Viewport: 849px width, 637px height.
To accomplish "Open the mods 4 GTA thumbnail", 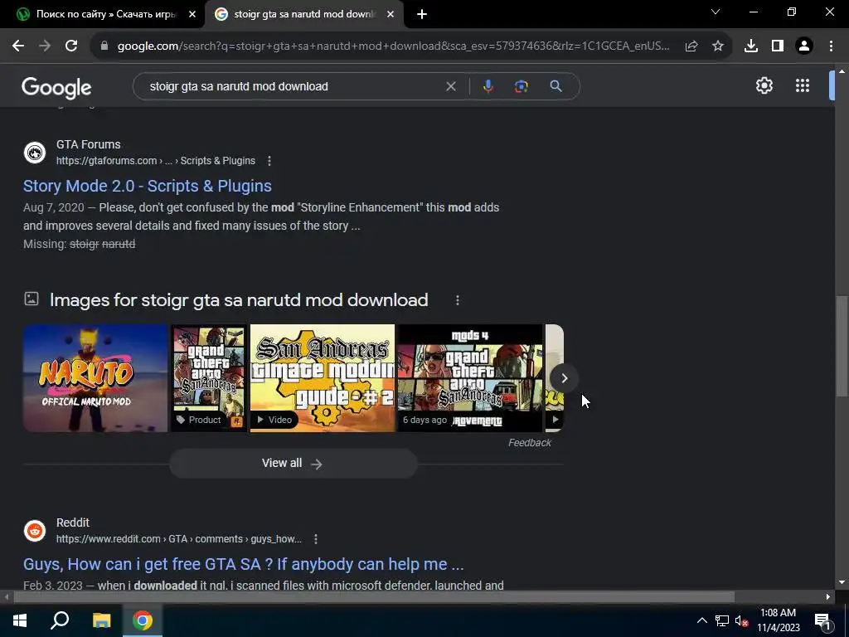I will (470, 378).
